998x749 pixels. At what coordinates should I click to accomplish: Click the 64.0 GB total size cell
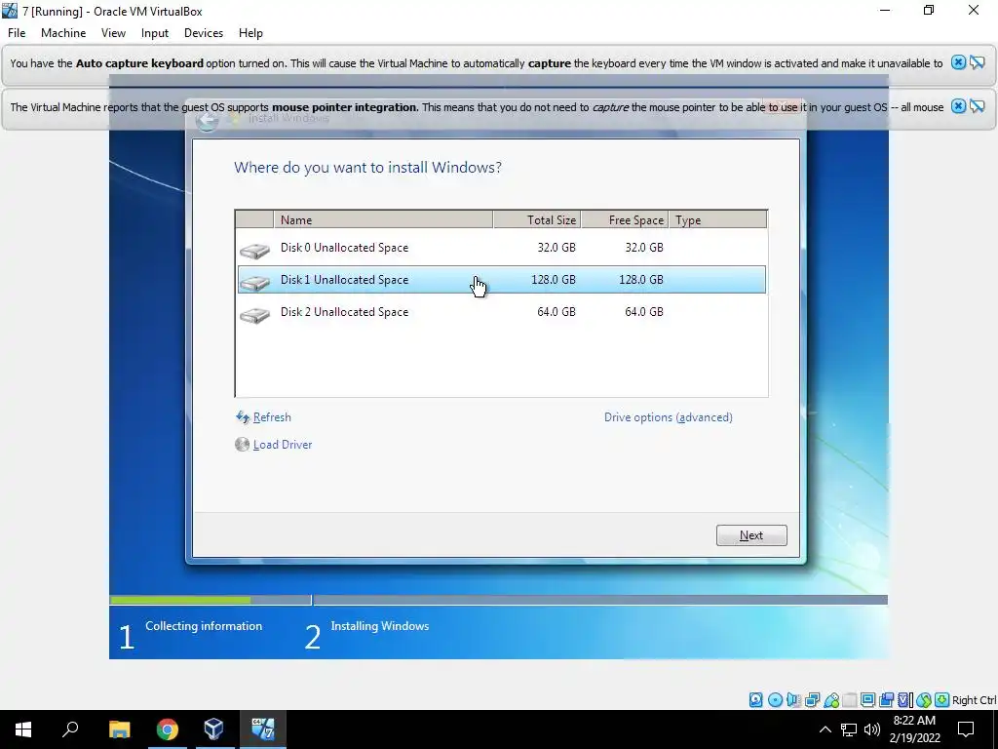coord(557,312)
